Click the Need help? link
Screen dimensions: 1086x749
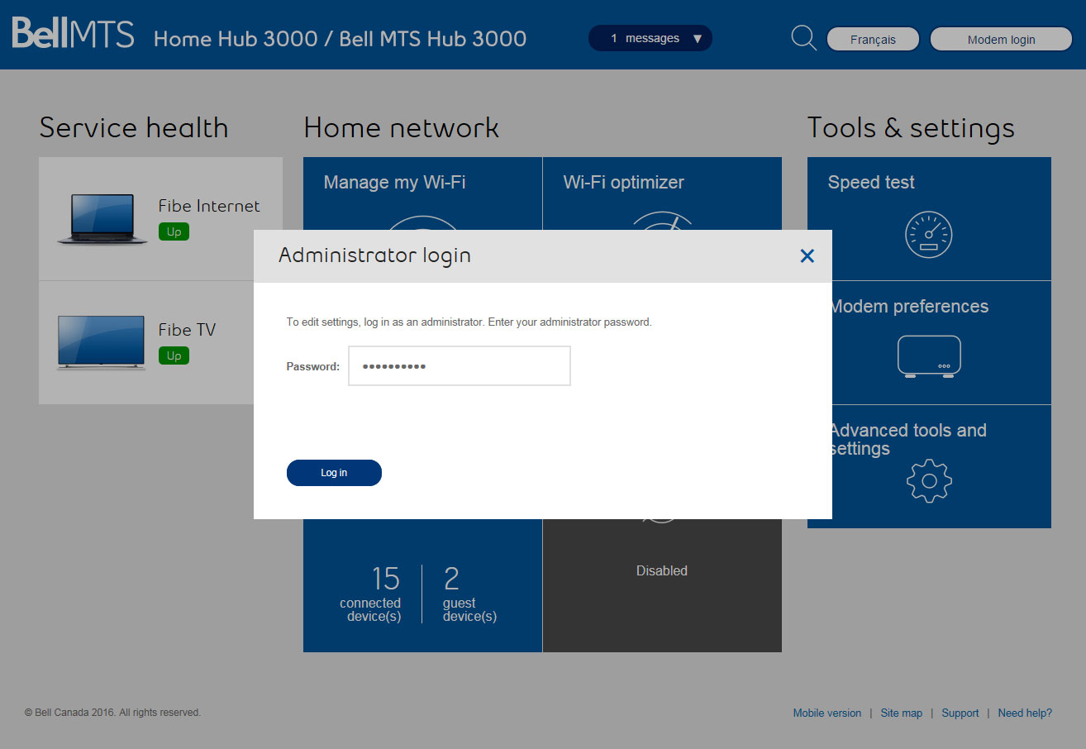pos(1025,713)
